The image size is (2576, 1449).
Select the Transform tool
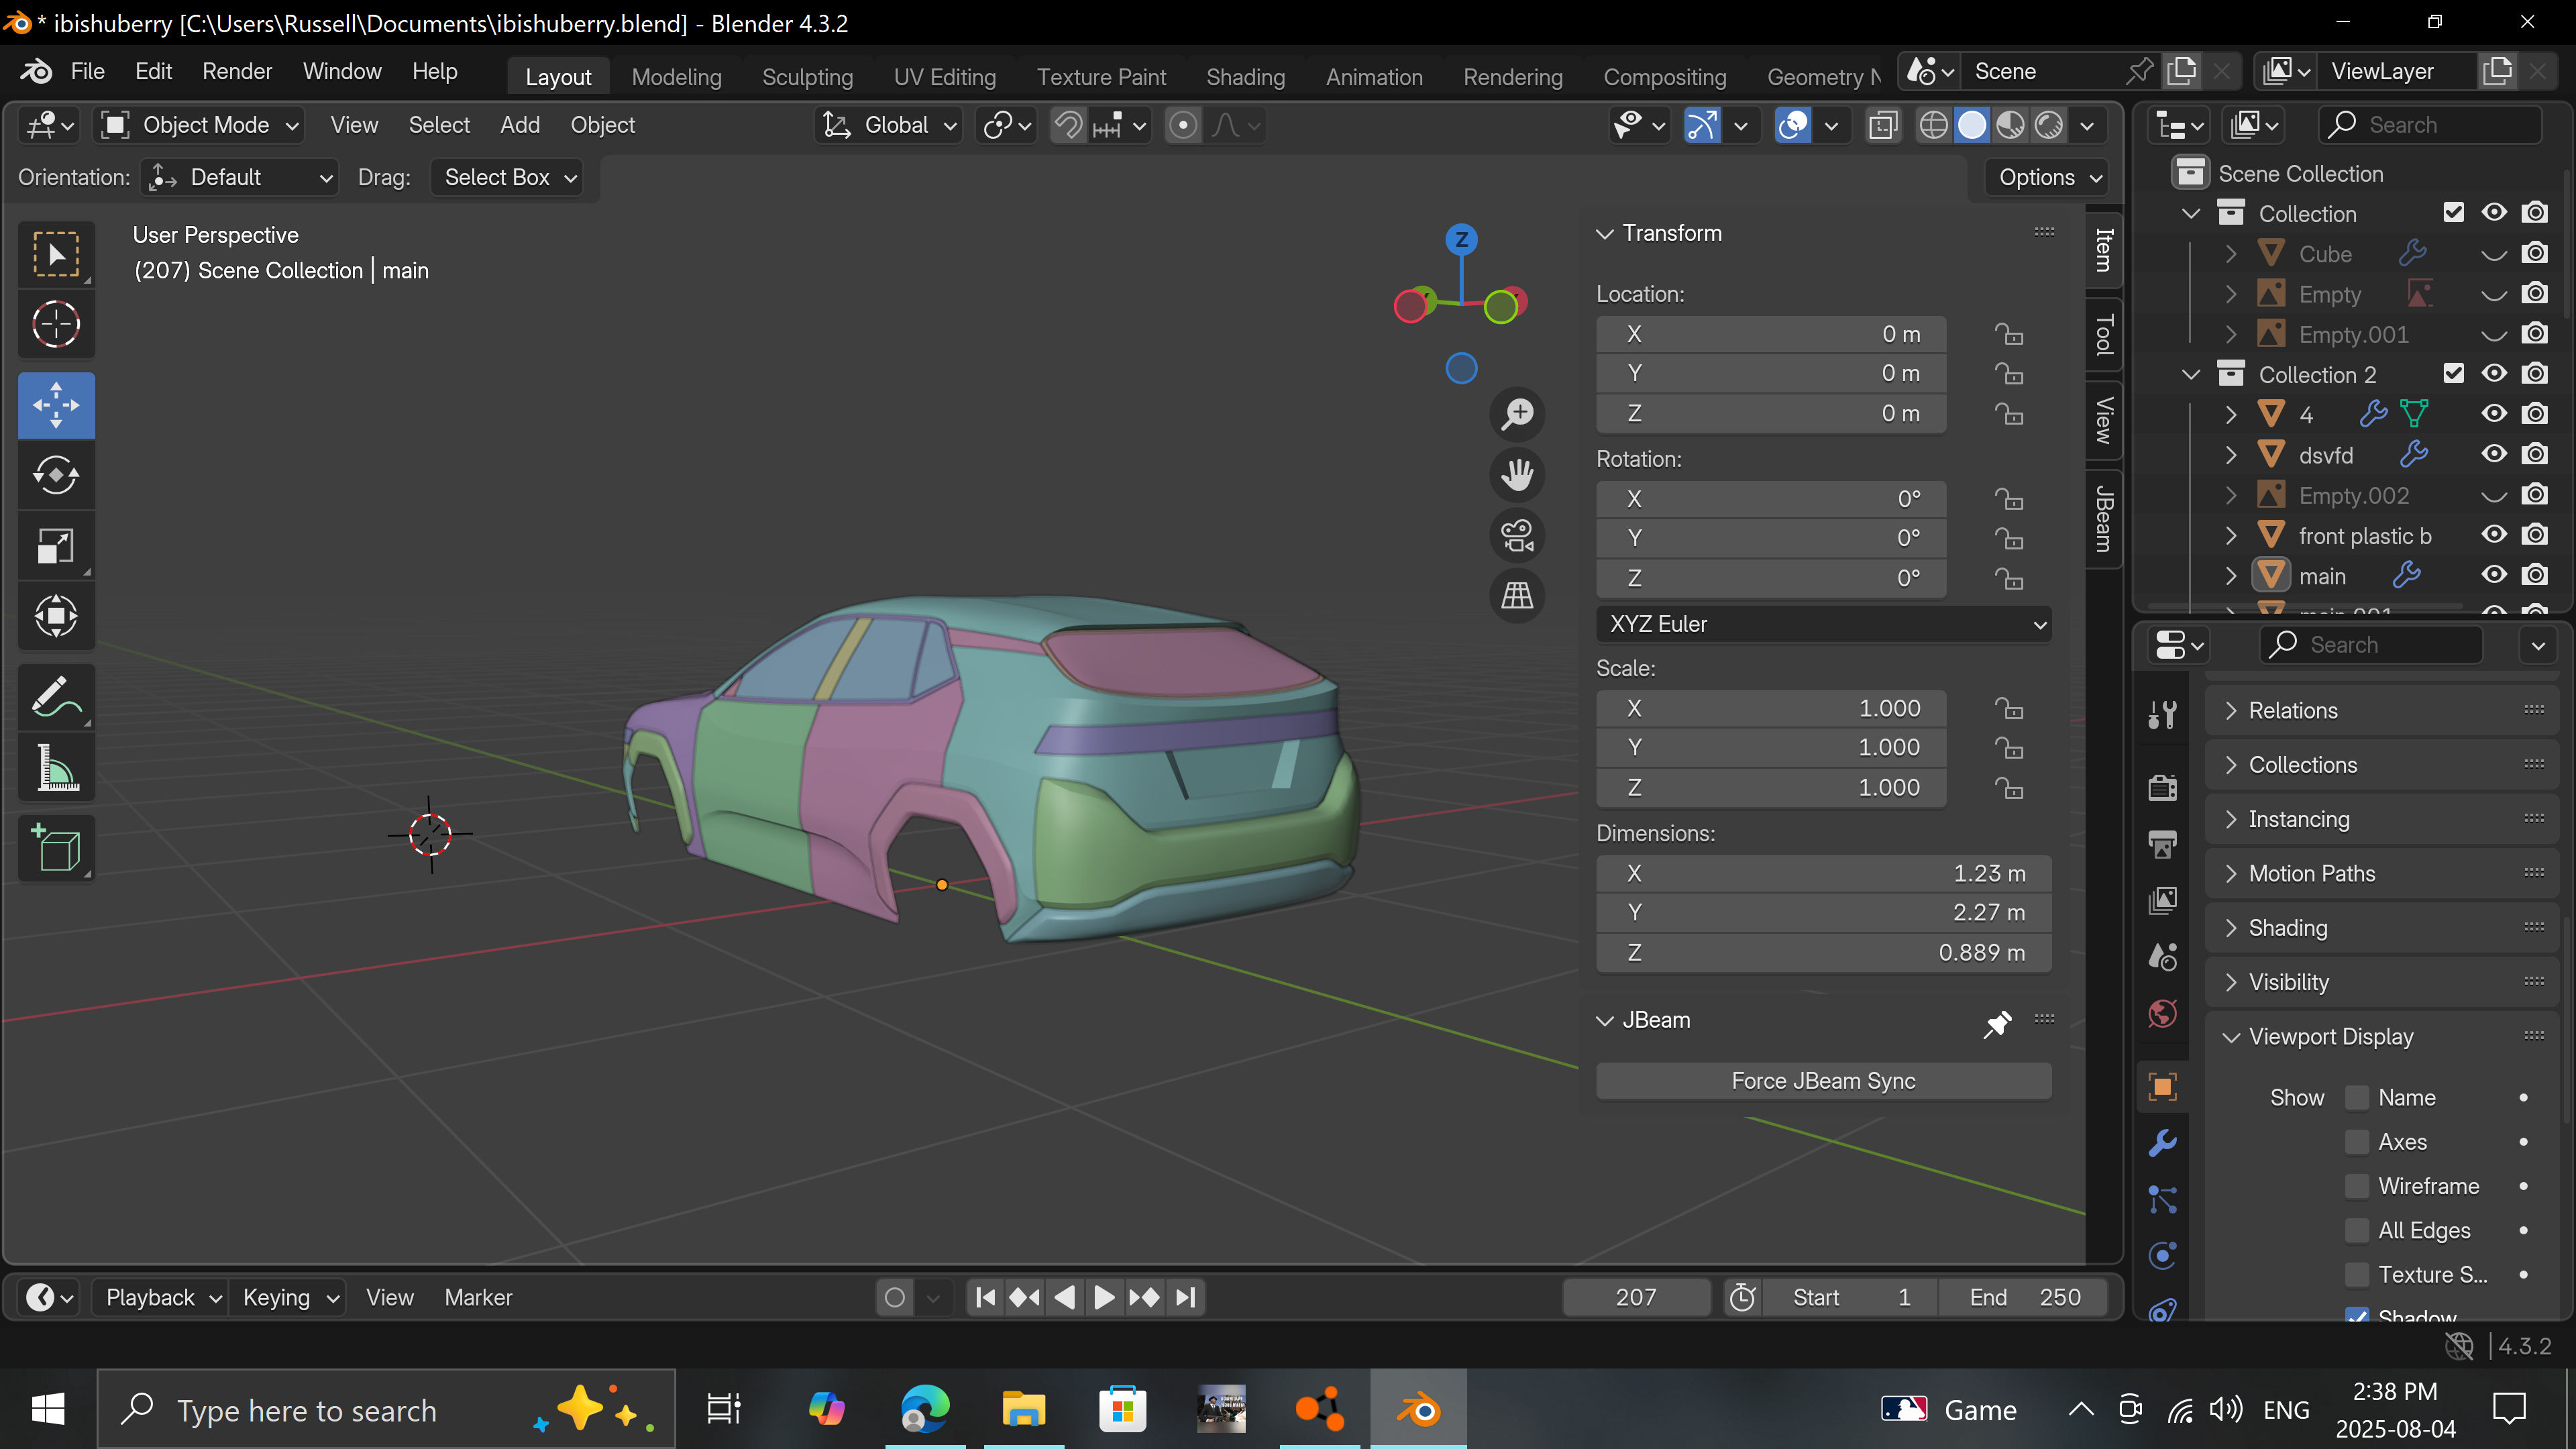pyautogui.click(x=56, y=616)
